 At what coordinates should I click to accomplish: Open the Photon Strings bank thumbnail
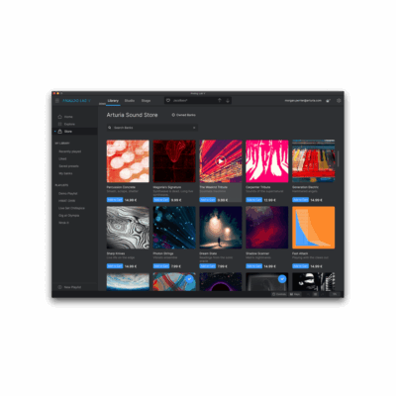(174, 228)
